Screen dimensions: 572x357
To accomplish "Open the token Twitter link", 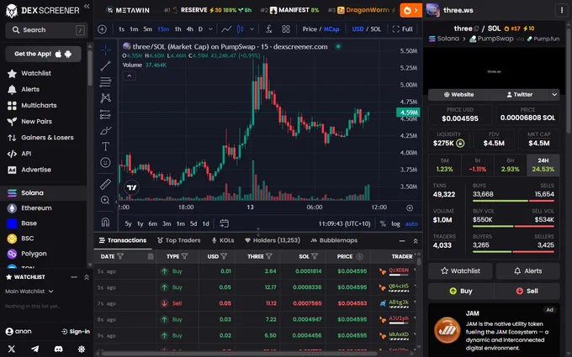I will point(520,95).
